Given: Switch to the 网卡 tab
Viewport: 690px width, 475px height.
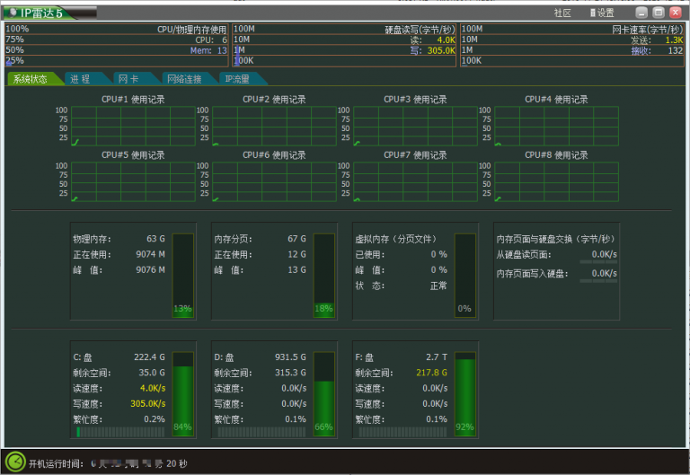Looking at the screenshot, I should coord(128,79).
